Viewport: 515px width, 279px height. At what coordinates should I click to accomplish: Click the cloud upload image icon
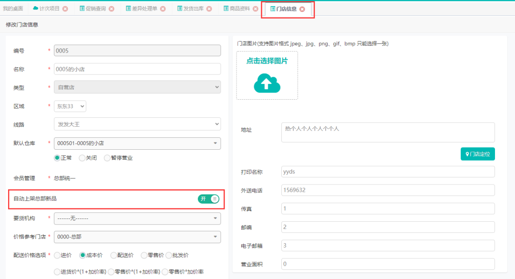click(267, 83)
